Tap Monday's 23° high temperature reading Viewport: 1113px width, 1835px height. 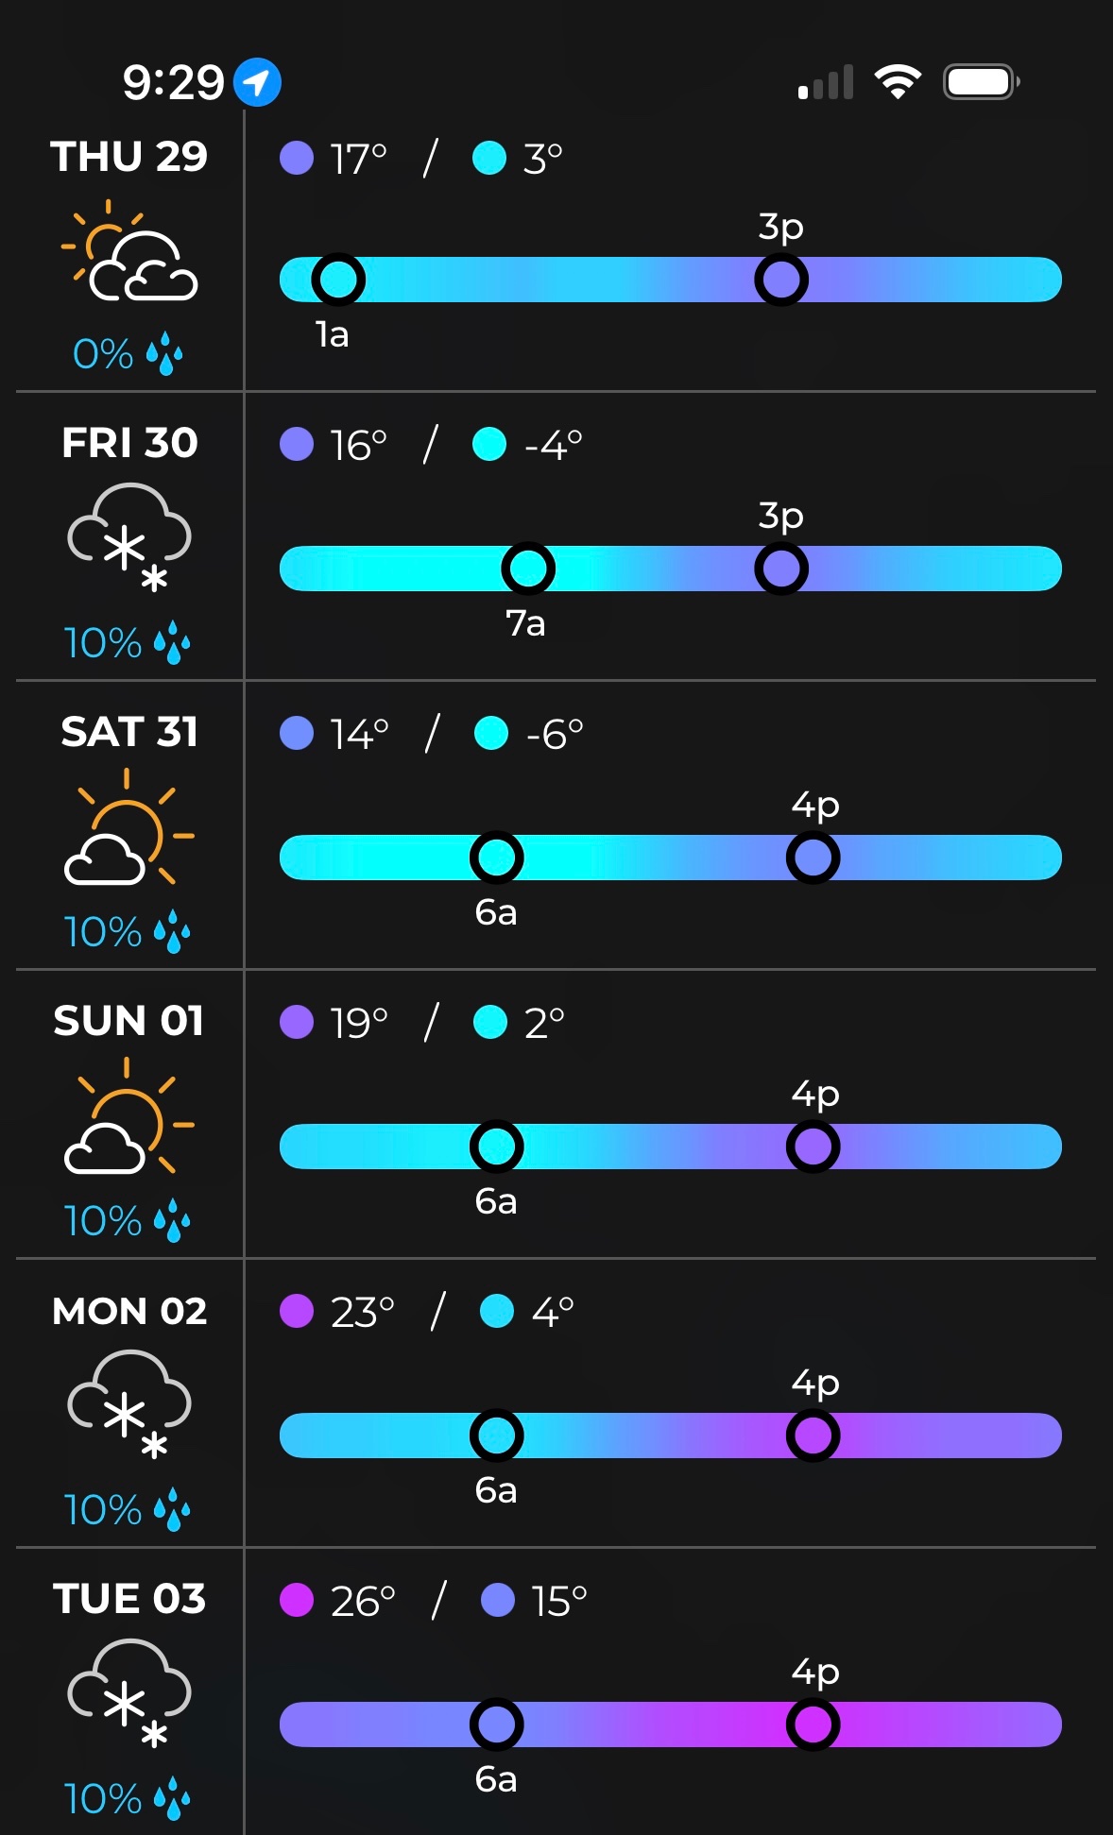(362, 1312)
